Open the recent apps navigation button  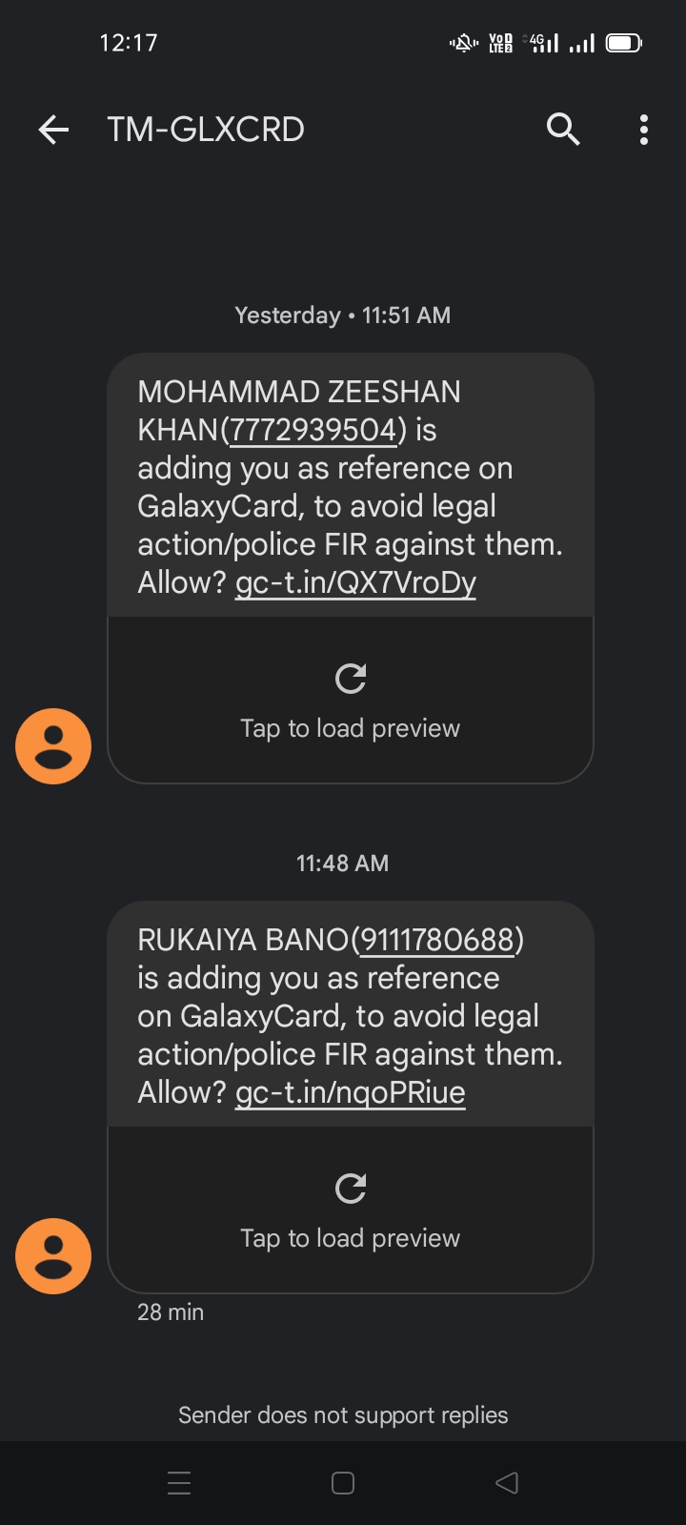pyautogui.click(x=179, y=1483)
